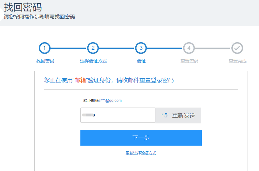Open the 重新选择验证方式 link
The height and width of the screenshot is (171, 259).
pyautogui.click(x=141, y=153)
